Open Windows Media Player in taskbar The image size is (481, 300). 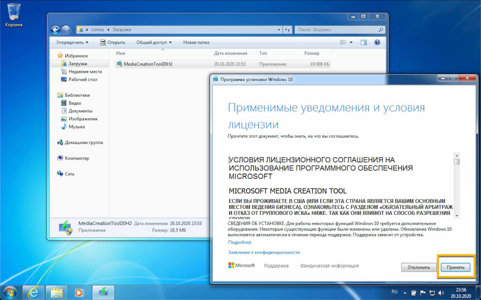[79, 292]
